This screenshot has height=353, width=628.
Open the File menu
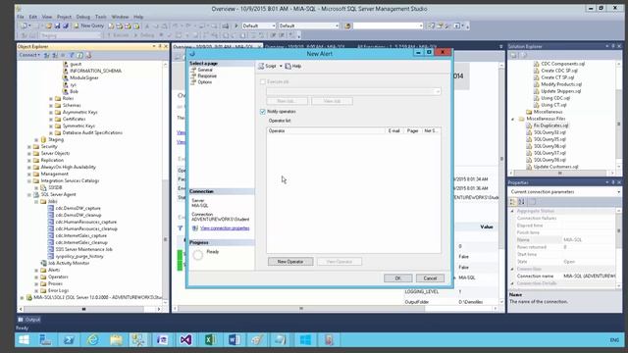click(x=21, y=17)
